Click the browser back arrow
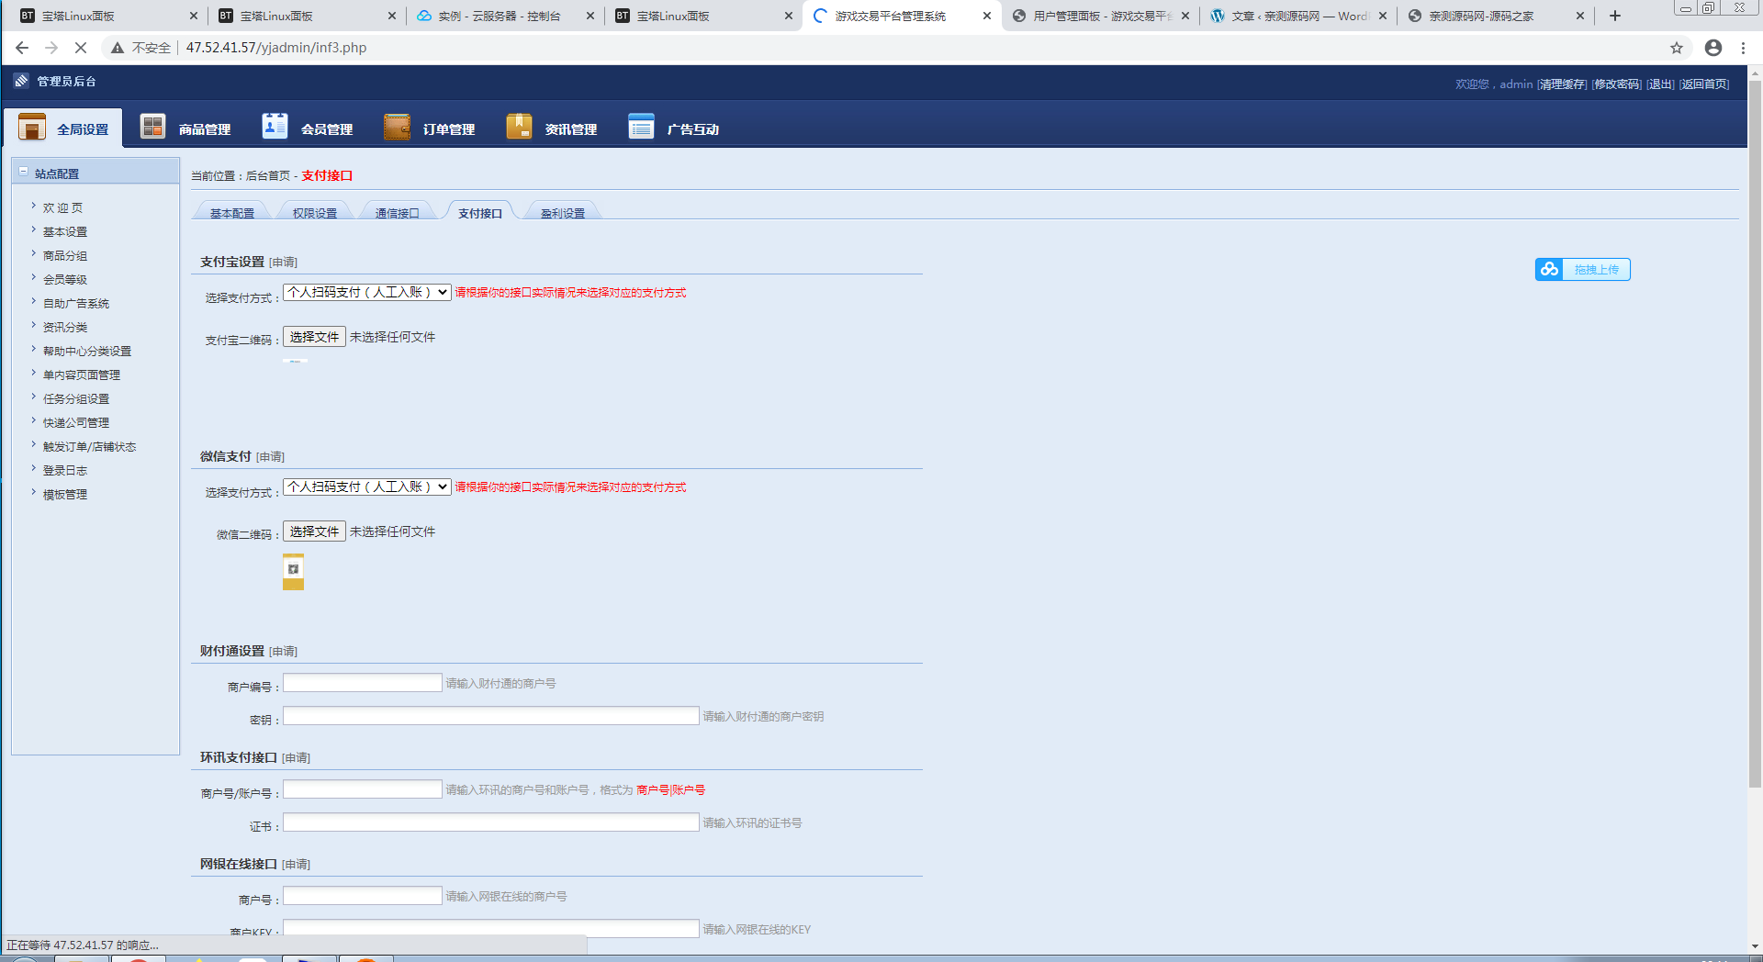1763x962 pixels. (22, 48)
